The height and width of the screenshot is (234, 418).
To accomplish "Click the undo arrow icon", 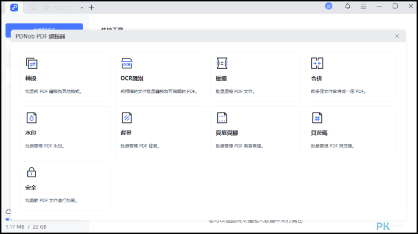I will tap(58, 8).
